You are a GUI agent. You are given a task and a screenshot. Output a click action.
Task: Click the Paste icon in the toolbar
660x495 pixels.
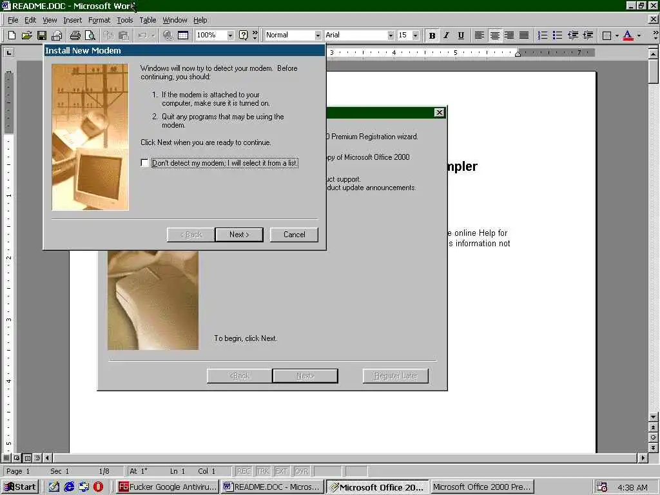[123, 35]
